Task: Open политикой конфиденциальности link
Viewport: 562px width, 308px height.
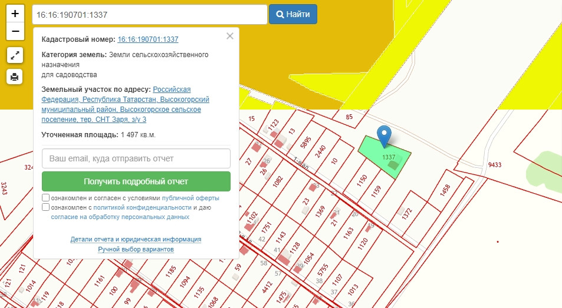Action: tap(143, 207)
